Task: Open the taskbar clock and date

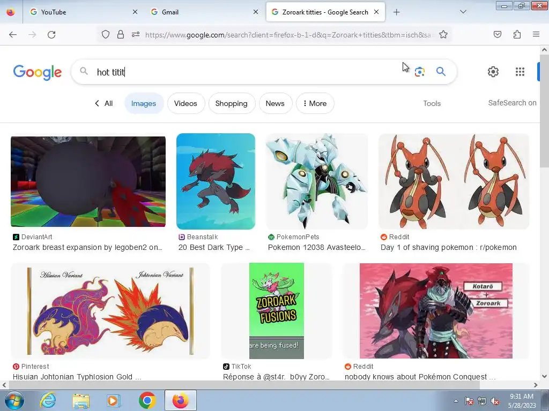Action: [x=522, y=401]
